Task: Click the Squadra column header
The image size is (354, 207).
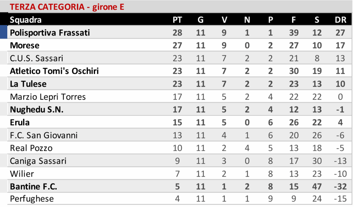Action: (x=26, y=20)
